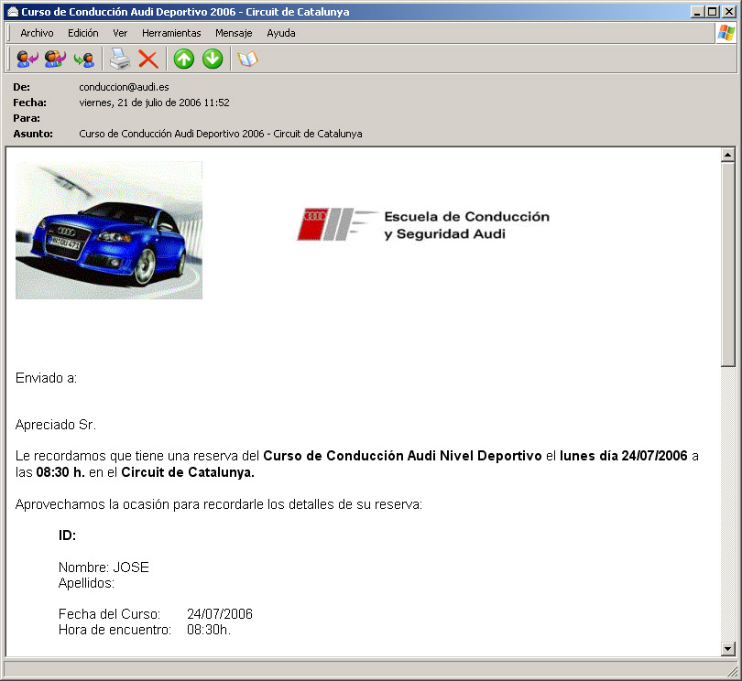Click the 'Para:' header label
Viewport: 742px width, 681px height.
coord(27,118)
